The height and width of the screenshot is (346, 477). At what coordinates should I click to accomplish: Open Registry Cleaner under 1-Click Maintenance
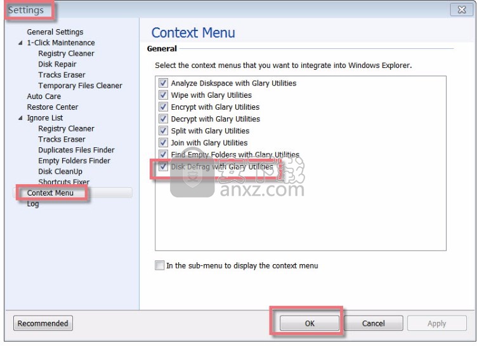click(67, 53)
